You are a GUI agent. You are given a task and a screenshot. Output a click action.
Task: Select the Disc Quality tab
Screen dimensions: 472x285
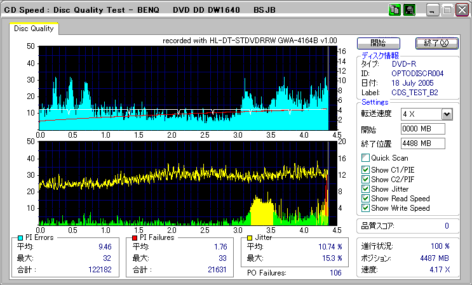34,29
